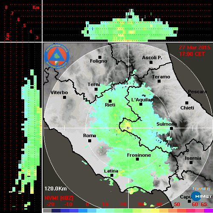Click the Protezione Civile Abruzzo logo
The width and height of the screenshot is (213, 213).
(x=57, y=56)
